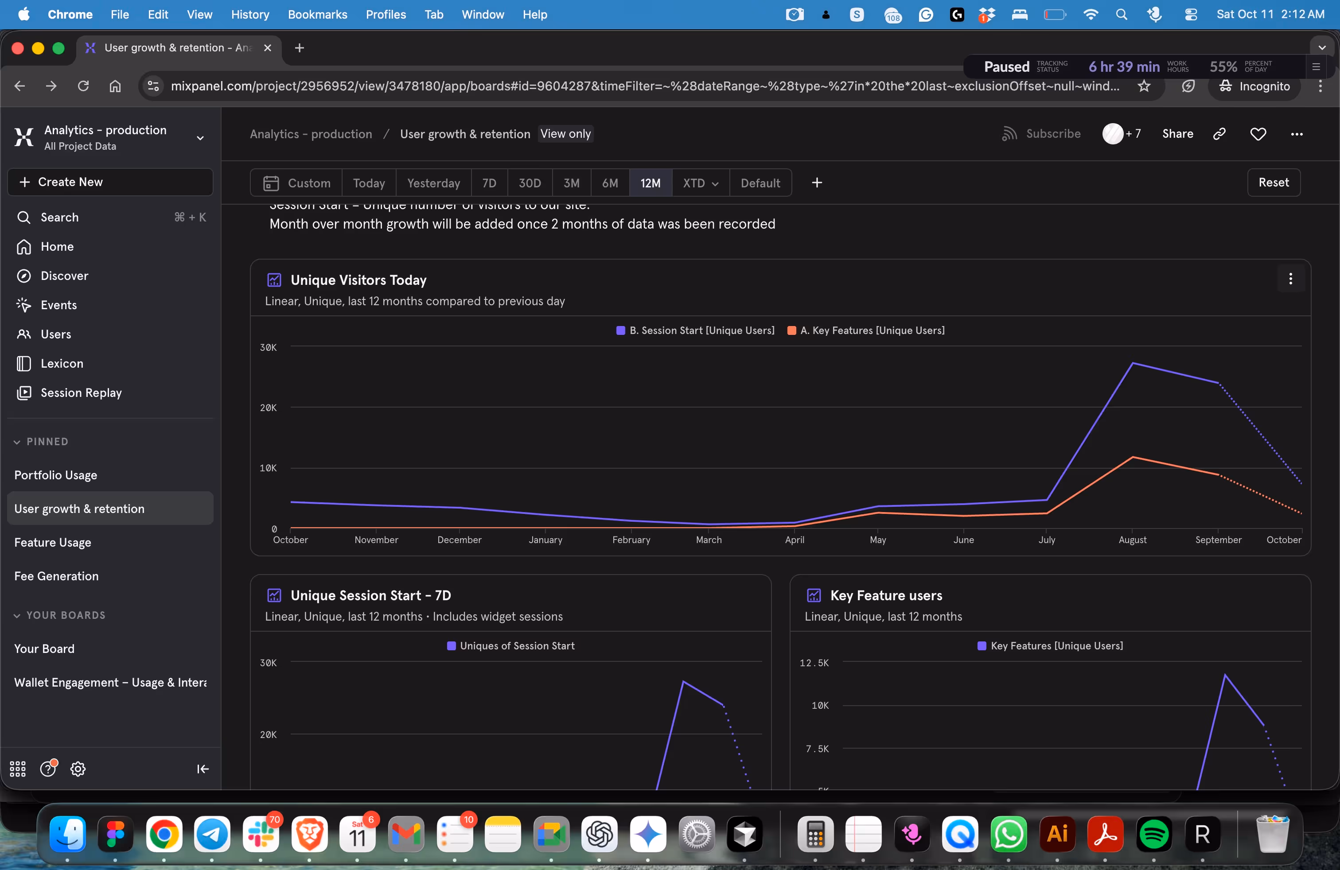Screen dimensions: 1340x870
Task: Click the Reset button
Action: pos(1273,183)
